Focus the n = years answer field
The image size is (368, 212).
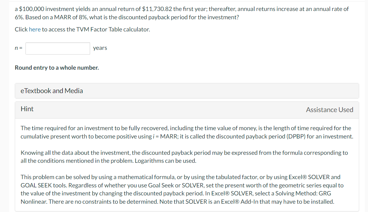[58, 48]
